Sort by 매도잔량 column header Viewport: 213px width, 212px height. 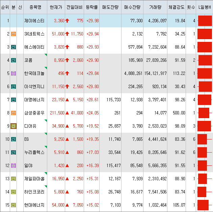tap(110, 7)
